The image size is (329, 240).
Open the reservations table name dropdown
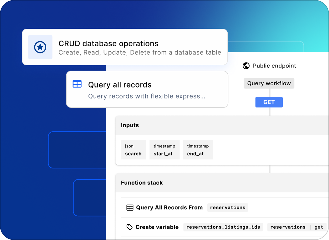coord(227,207)
